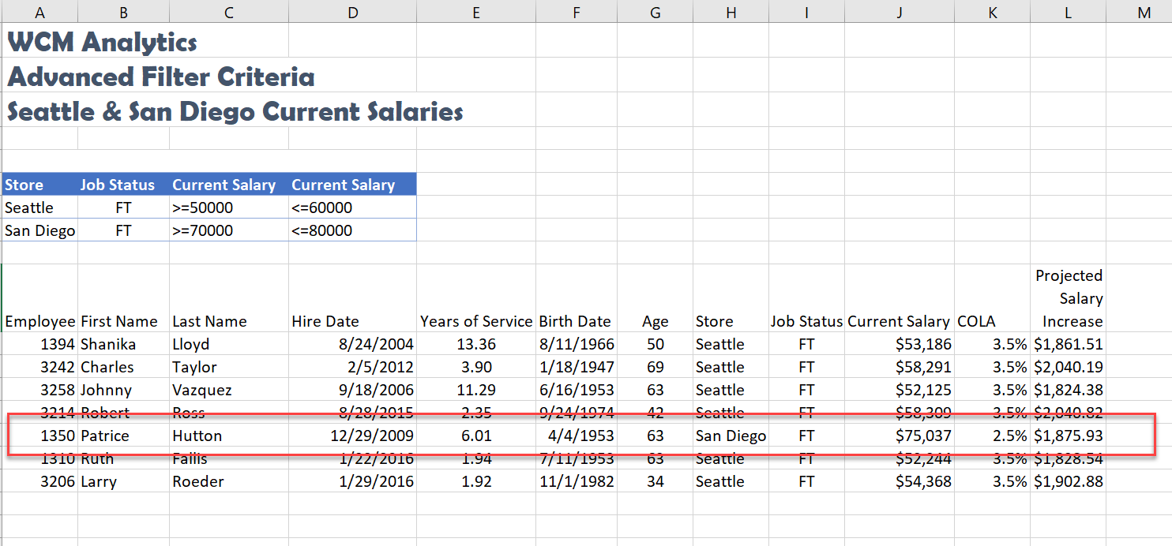This screenshot has height=546, width=1172.
Task: Select employee number 1350
Action: (39, 436)
